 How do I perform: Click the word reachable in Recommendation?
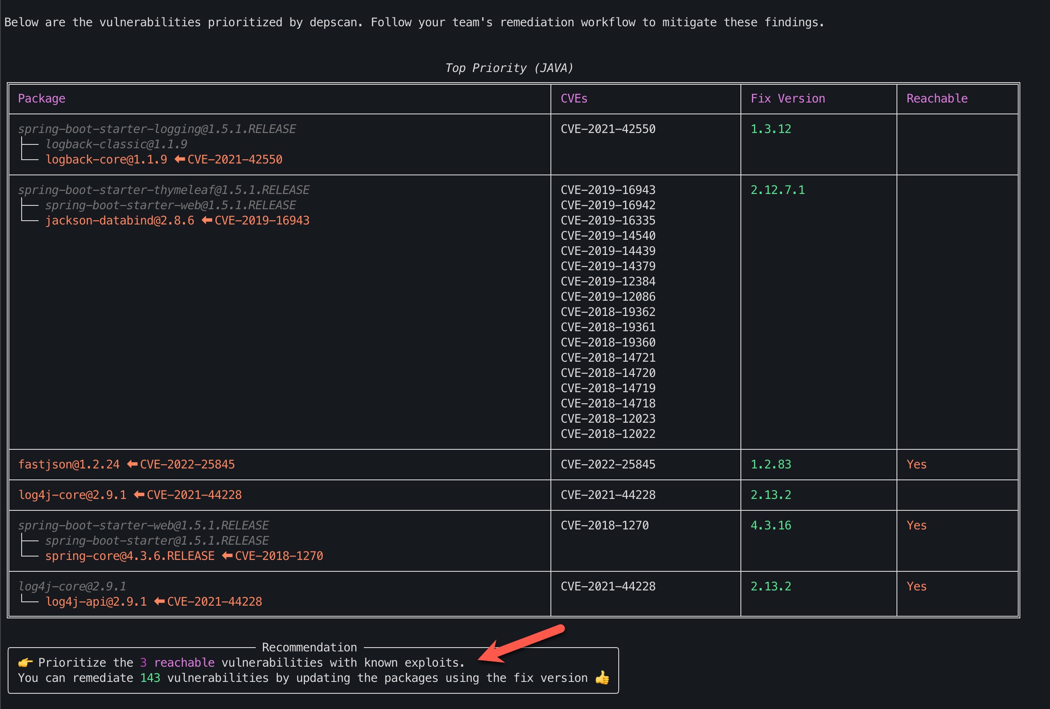pyautogui.click(x=184, y=663)
